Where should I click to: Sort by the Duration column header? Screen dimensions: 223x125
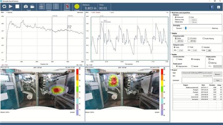[212, 85]
